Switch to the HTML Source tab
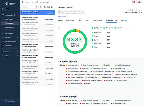 tap(70, 20)
